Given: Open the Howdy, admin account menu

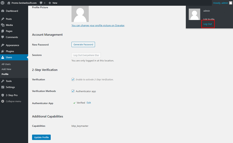Looking at the screenshot, I should [220, 3].
